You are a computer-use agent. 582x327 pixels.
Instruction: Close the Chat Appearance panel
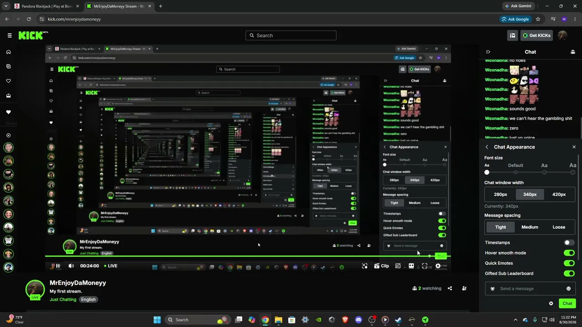574,147
